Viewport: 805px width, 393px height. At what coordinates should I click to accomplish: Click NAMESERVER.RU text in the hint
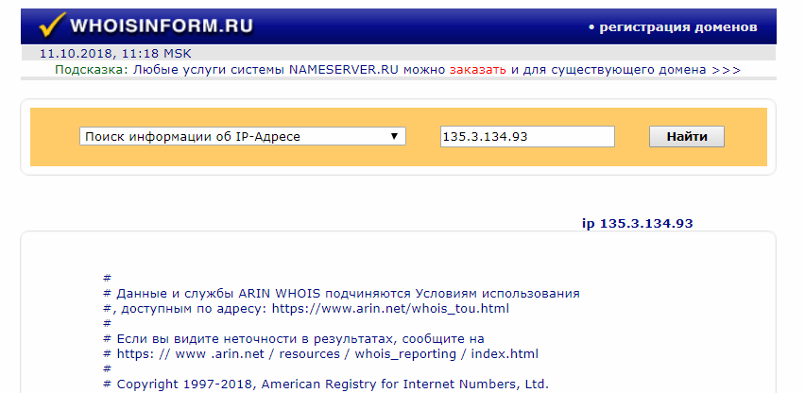pyautogui.click(x=344, y=70)
